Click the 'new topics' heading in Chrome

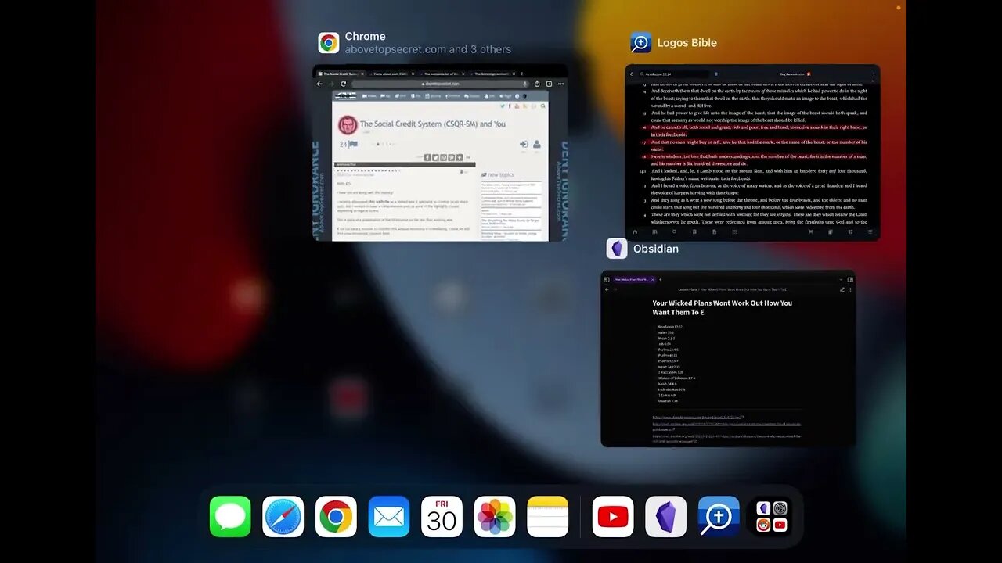pyautogui.click(x=500, y=175)
